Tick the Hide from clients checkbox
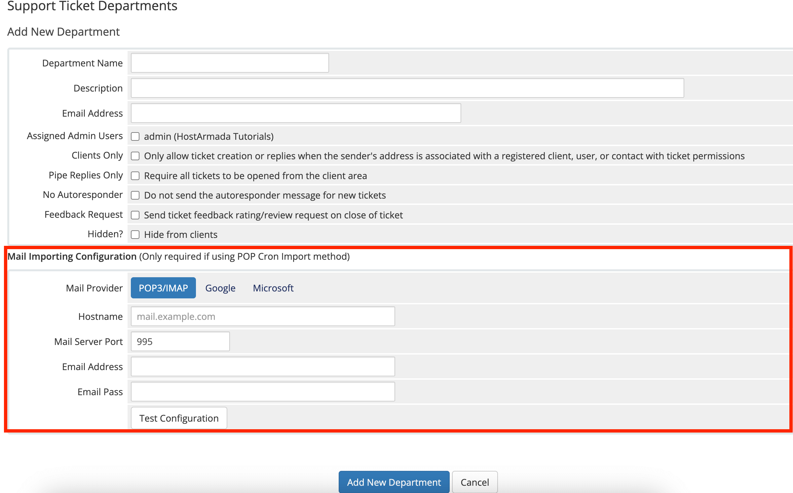Image resolution: width=793 pixels, height=493 pixels. click(x=135, y=235)
